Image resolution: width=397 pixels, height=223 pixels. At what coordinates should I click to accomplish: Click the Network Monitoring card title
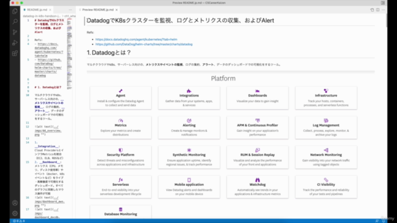326,155
